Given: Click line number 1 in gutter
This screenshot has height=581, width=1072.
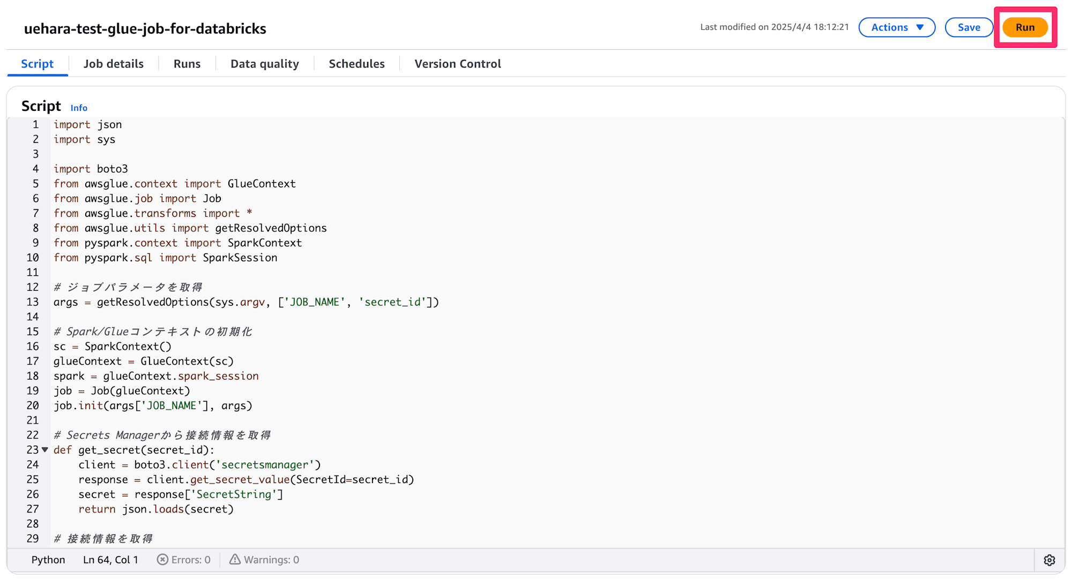Looking at the screenshot, I should [x=36, y=124].
